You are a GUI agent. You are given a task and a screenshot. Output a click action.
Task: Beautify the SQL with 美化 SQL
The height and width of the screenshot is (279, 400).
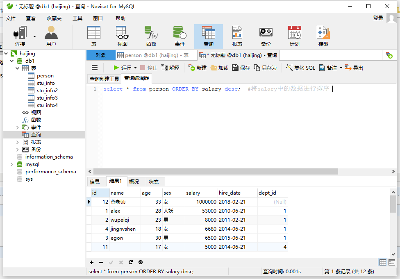(300, 68)
